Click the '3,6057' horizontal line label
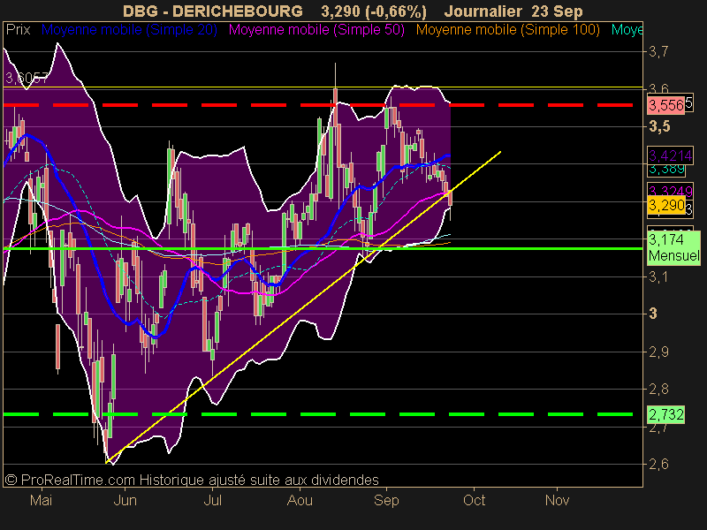The image size is (707, 530). pyautogui.click(x=27, y=78)
